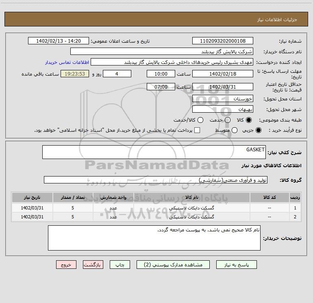
Task: Click the تاریخ نیاز column header
Action: pyautogui.click(x=32, y=198)
